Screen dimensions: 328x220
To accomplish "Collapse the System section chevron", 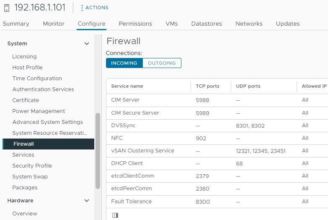I will [x=87, y=44].
